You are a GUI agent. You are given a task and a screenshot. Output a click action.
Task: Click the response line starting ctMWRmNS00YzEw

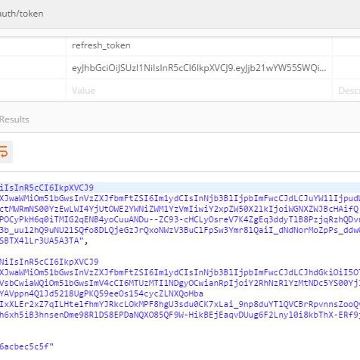(x=179, y=209)
